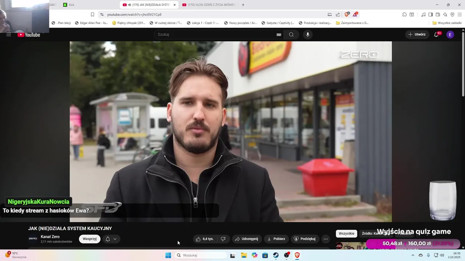Select the 'Wszystkie' filter chip
The image size is (465, 261).
pyautogui.click(x=346, y=233)
